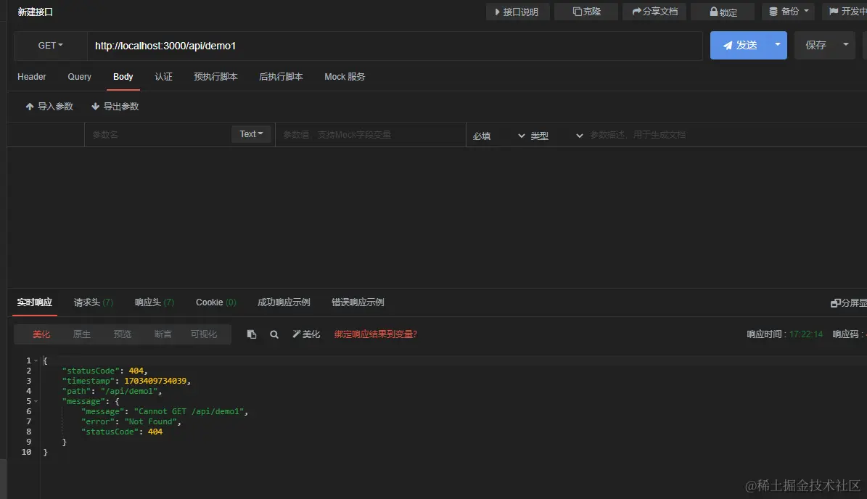Screen dimensions: 867x499
Task: Select the Body tab
Action: (x=123, y=77)
